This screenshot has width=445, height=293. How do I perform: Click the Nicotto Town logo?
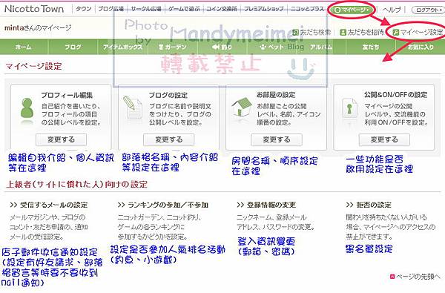tap(34, 9)
